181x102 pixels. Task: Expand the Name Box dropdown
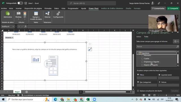point(13,26)
